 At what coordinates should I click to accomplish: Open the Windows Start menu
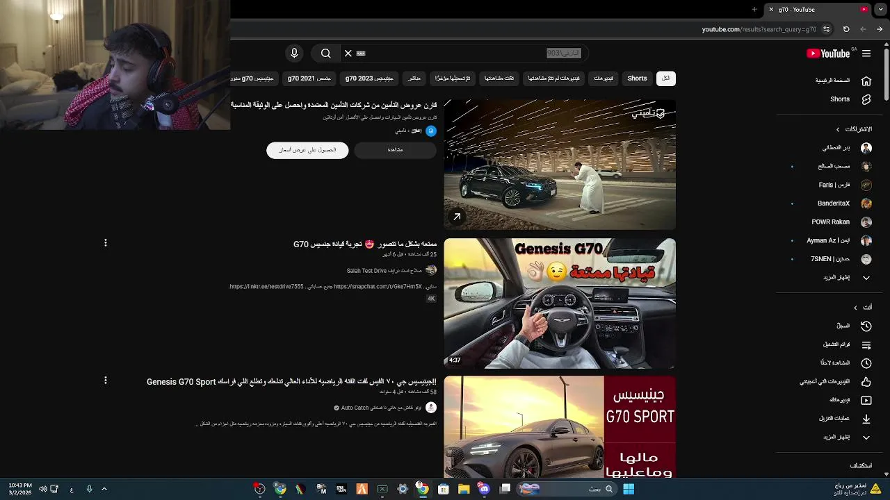point(629,489)
